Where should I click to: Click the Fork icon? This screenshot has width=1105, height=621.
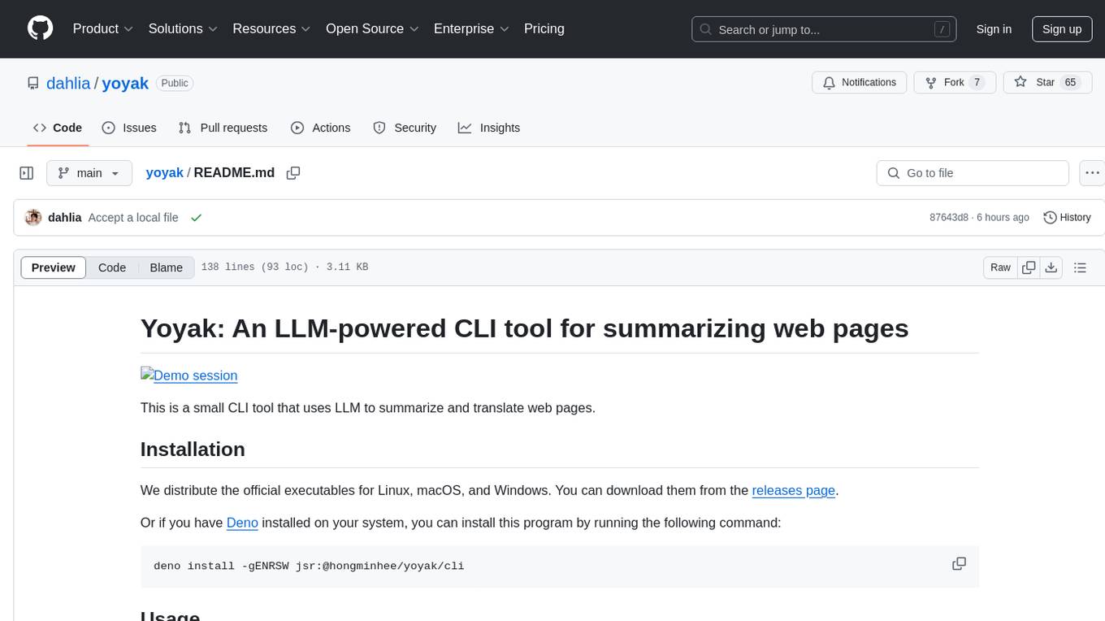931,82
